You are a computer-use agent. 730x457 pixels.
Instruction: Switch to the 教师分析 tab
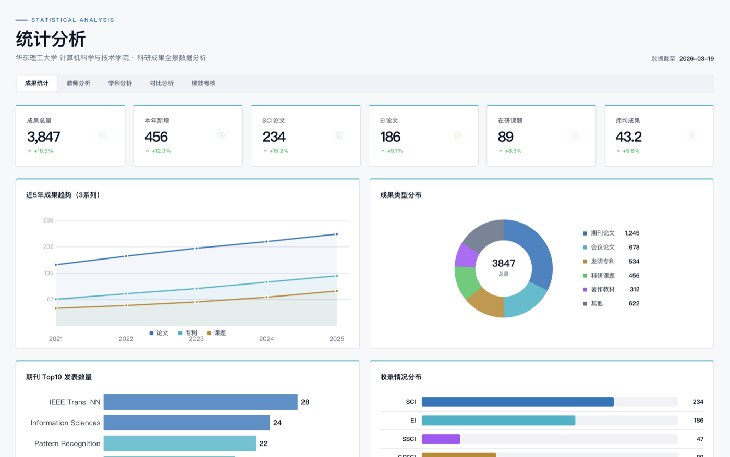(78, 83)
